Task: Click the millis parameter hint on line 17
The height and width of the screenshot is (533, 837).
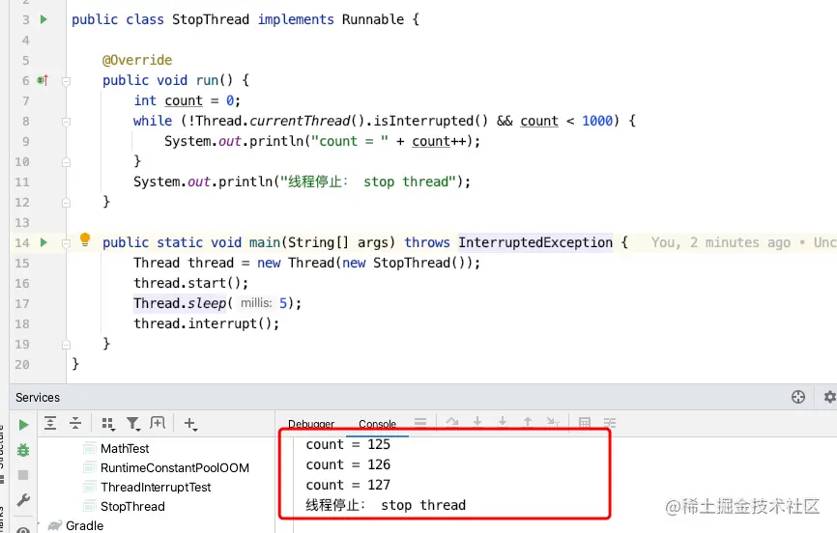Action: point(256,303)
